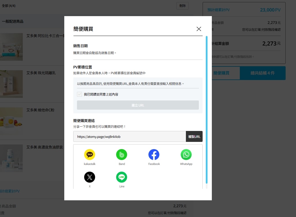Click the atomy.page URL field
This screenshot has width=296, height=217.
click(129, 136)
